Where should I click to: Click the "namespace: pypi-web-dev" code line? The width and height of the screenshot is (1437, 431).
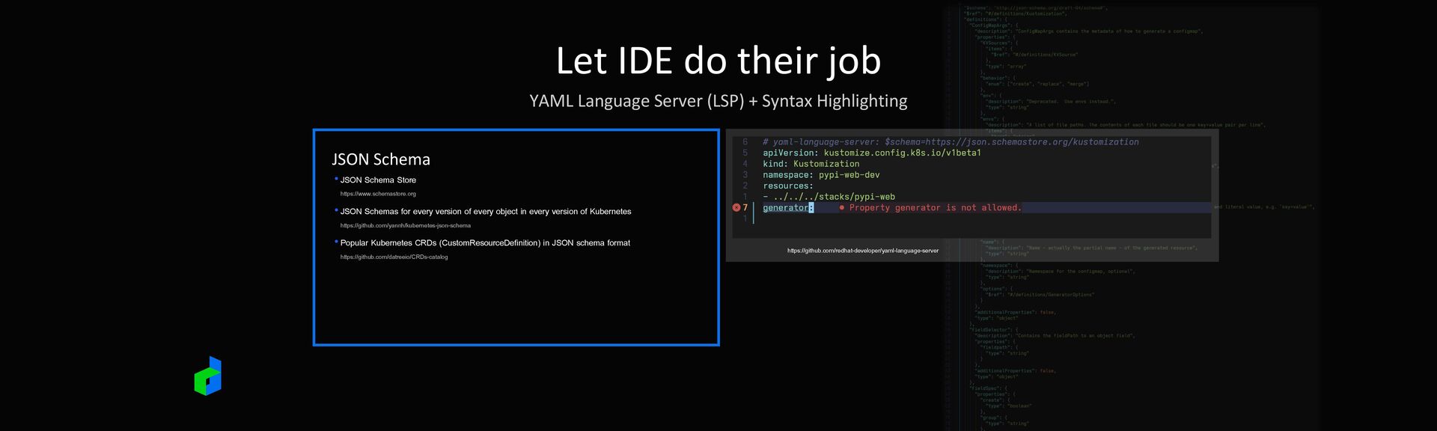pos(821,175)
